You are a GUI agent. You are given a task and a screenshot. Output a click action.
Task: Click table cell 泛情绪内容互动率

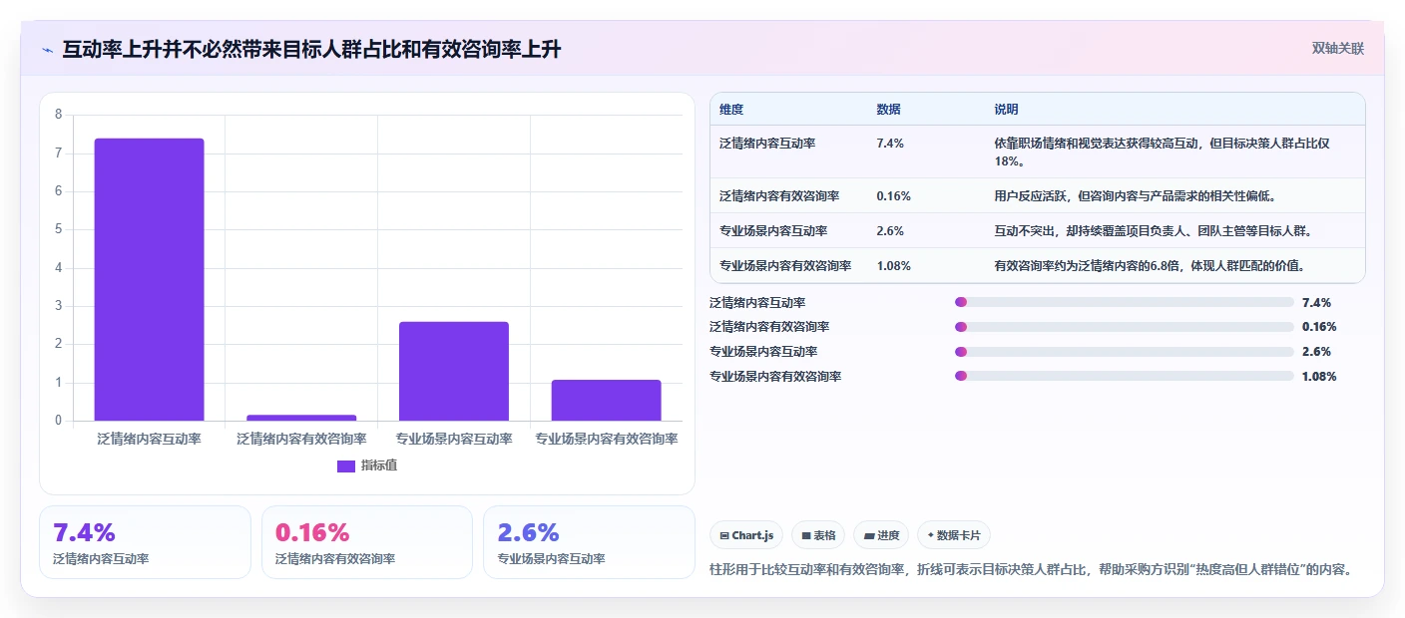[x=767, y=144]
